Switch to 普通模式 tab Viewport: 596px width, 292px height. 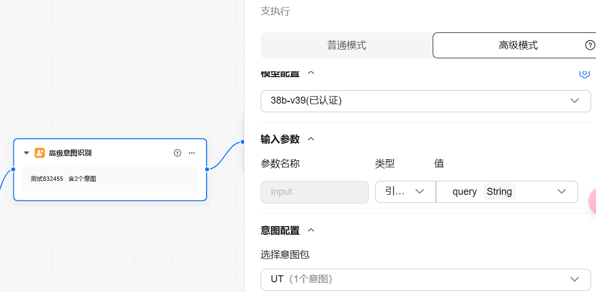click(347, 45)
